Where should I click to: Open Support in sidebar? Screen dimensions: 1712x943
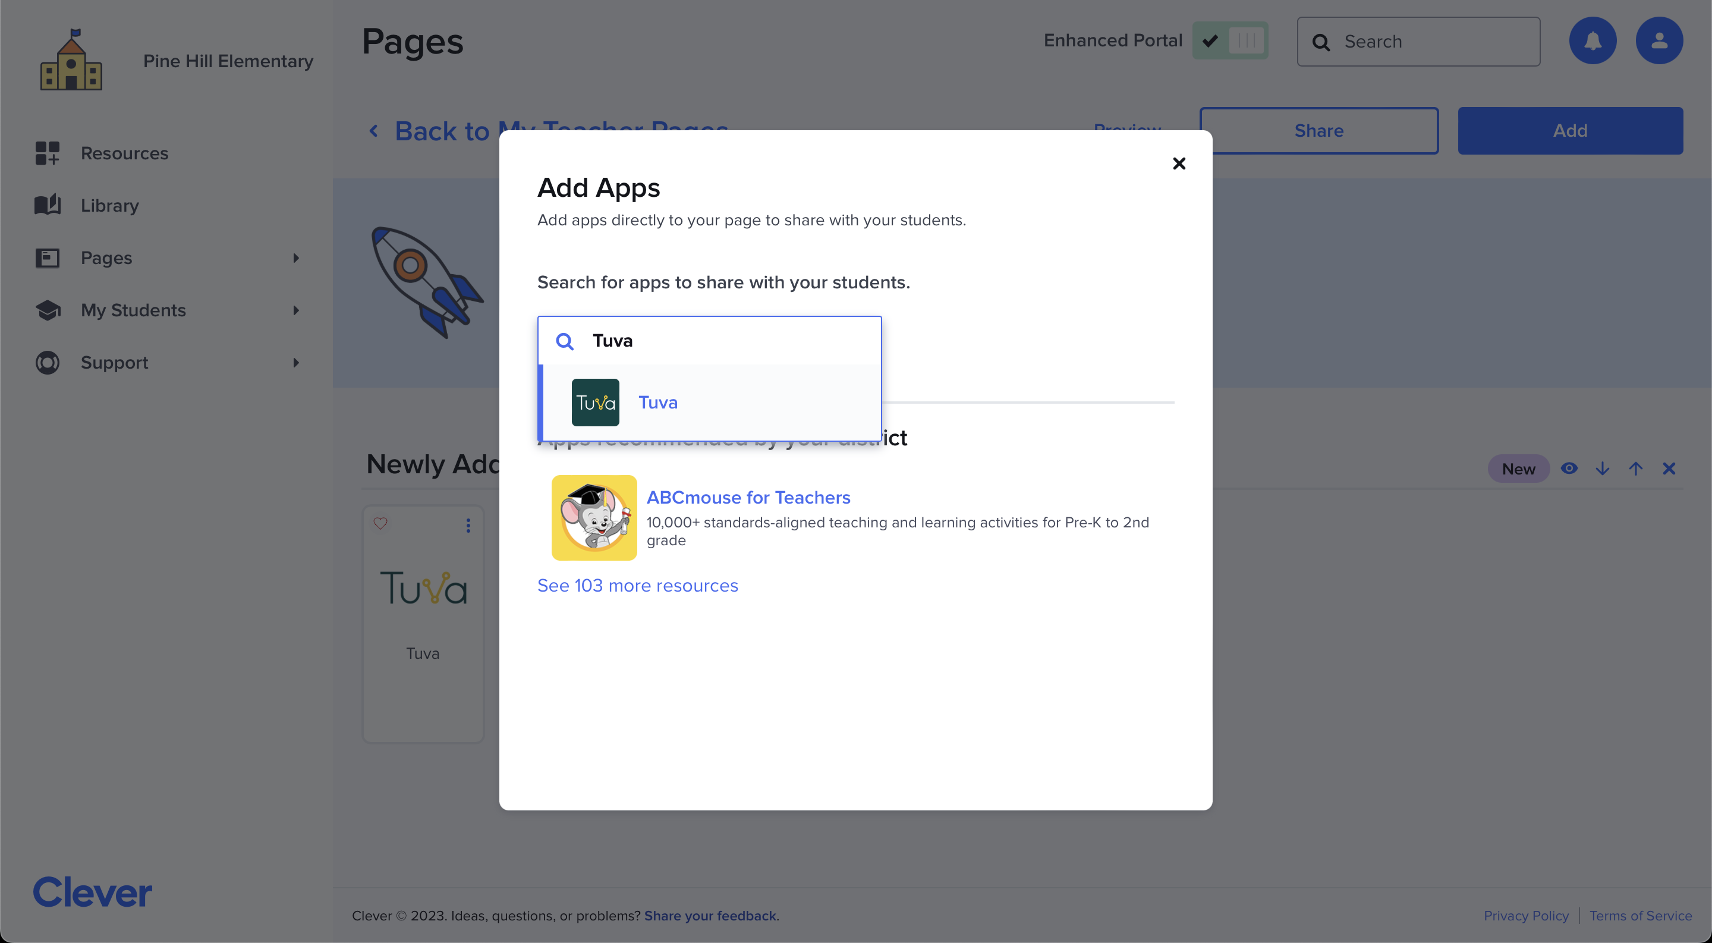point(114,363)
